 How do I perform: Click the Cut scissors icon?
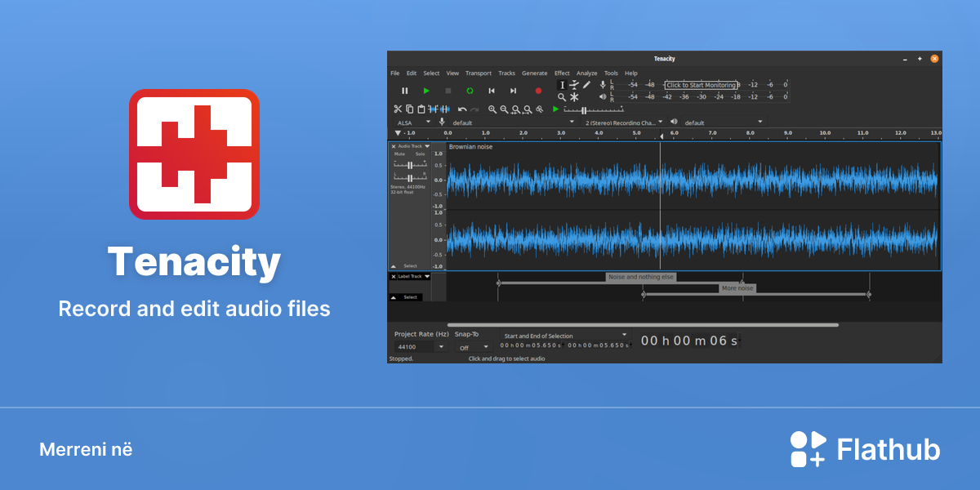398,109
